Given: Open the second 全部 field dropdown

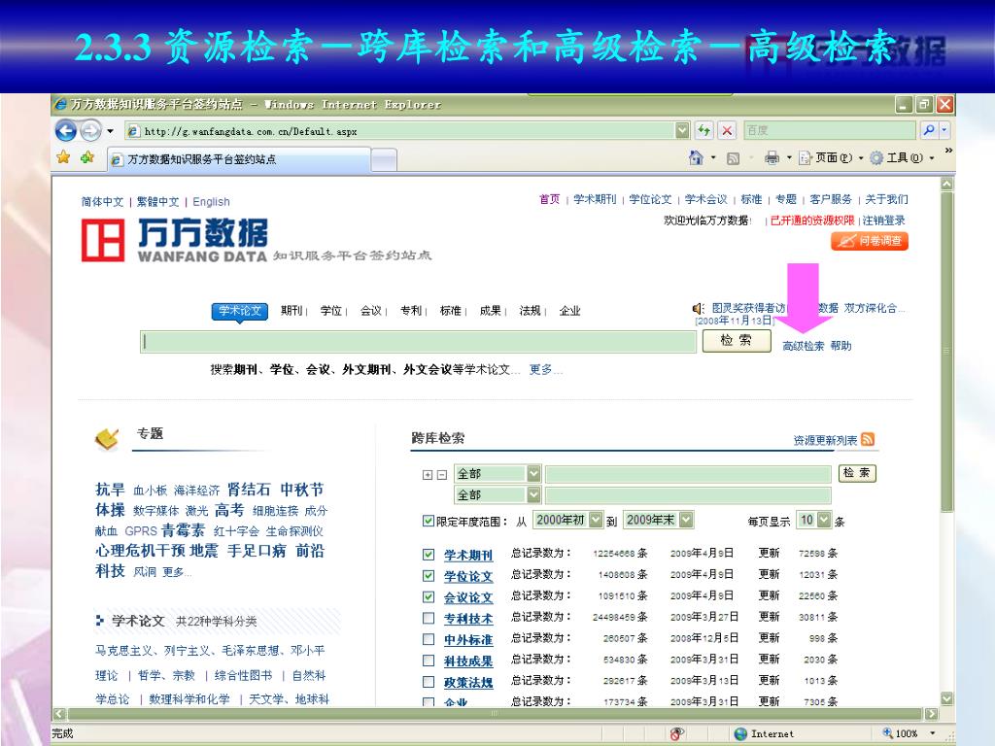Looking at the screenshot, I should (x=533, y=494).
